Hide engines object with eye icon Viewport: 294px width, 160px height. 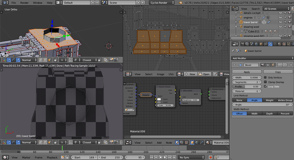tap(281, 18)
